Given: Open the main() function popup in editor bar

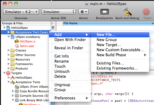Looking at the screenshot, I should (109, 73).
